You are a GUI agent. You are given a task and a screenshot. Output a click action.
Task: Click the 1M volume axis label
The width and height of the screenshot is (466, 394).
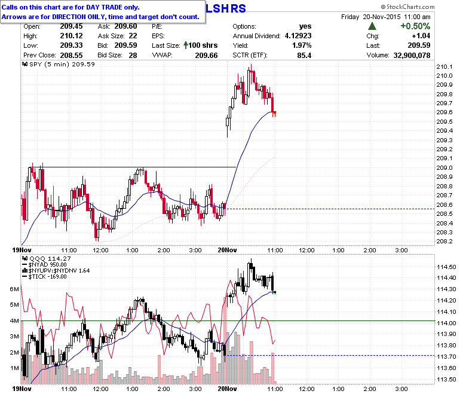tap(14, 368)
